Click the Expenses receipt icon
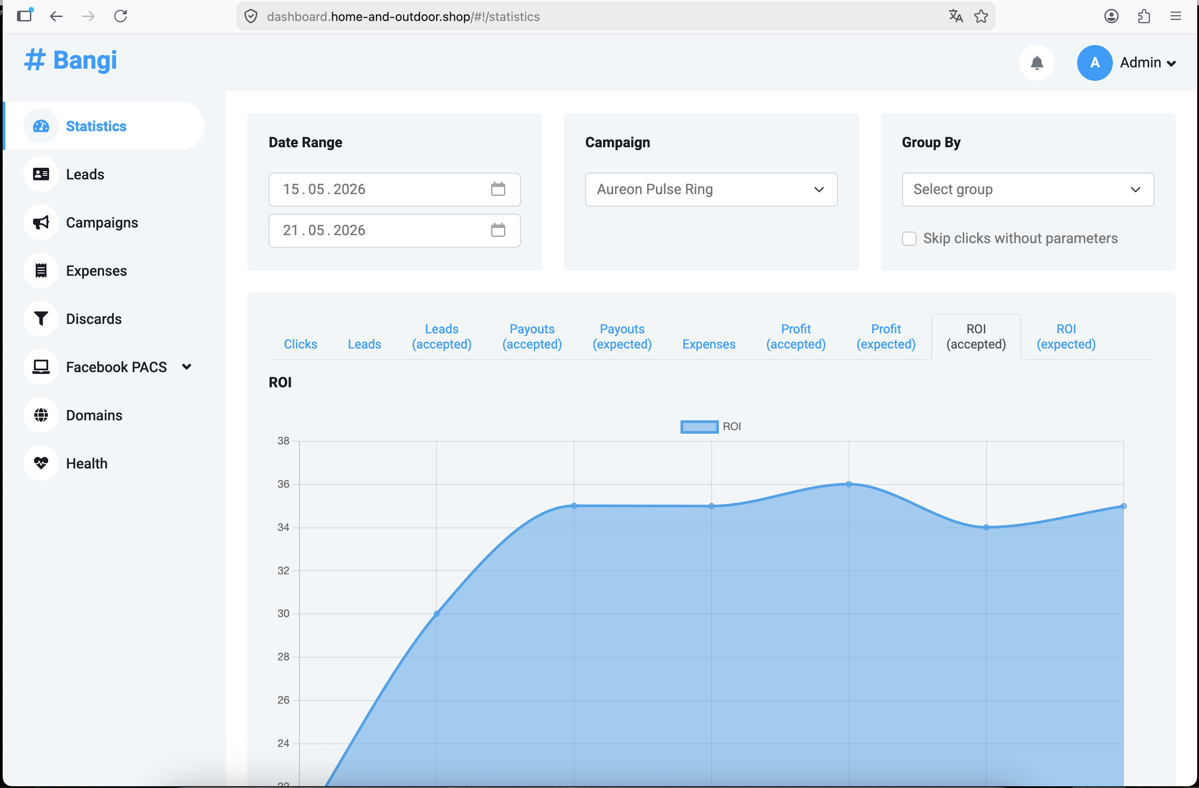The width and height of the screenshot is (1199, 788). [41, 270]
